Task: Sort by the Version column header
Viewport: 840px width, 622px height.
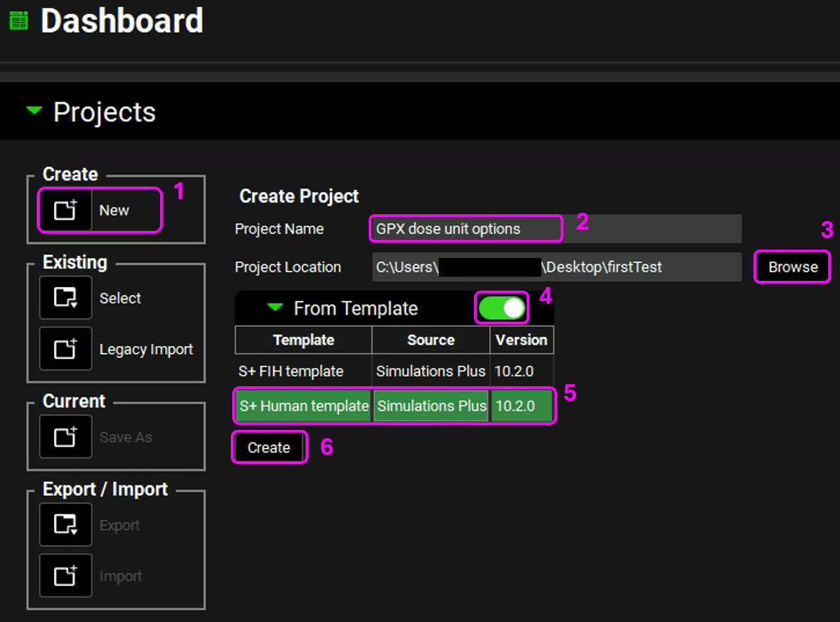Action: 521,340
